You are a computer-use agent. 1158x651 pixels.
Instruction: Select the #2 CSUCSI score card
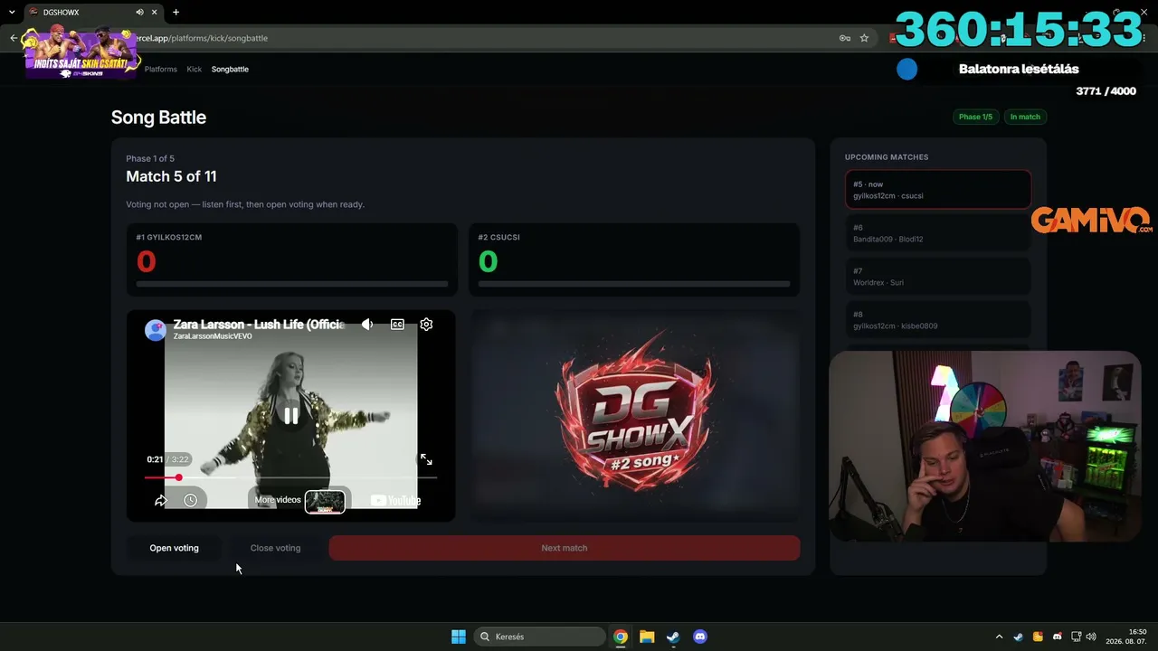[634, 259]
